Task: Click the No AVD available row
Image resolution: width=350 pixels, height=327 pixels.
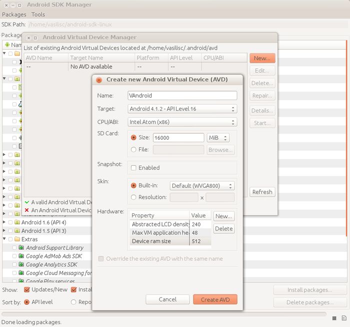Action: tap(135, 67)
